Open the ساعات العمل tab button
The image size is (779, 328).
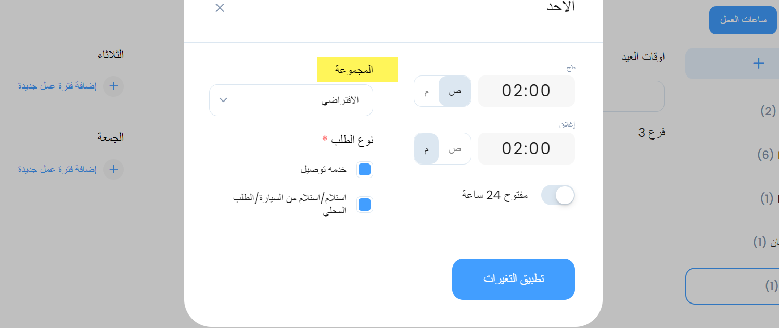pos(743,20)
